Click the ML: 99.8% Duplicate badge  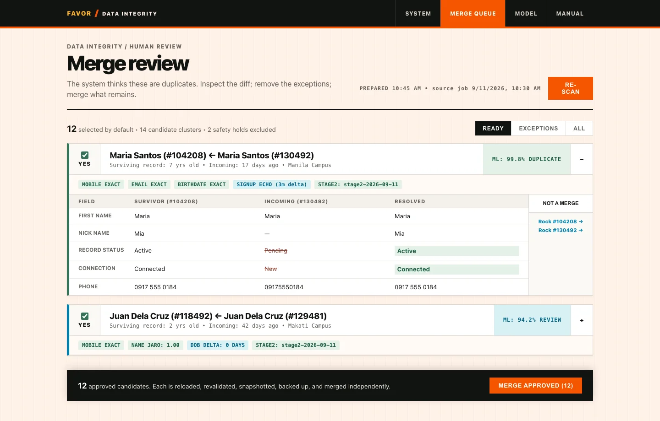527,159
